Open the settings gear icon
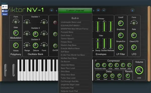151x93 pixels. click(52, 11)
